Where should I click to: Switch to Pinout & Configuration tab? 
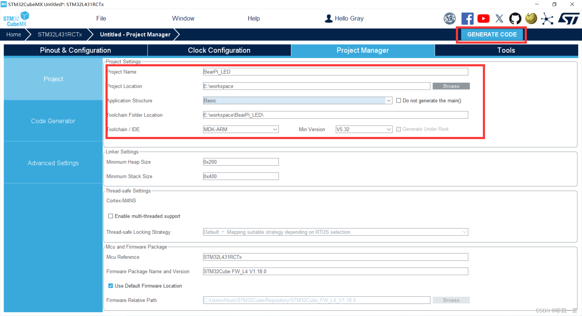click(x=75, y=50)
